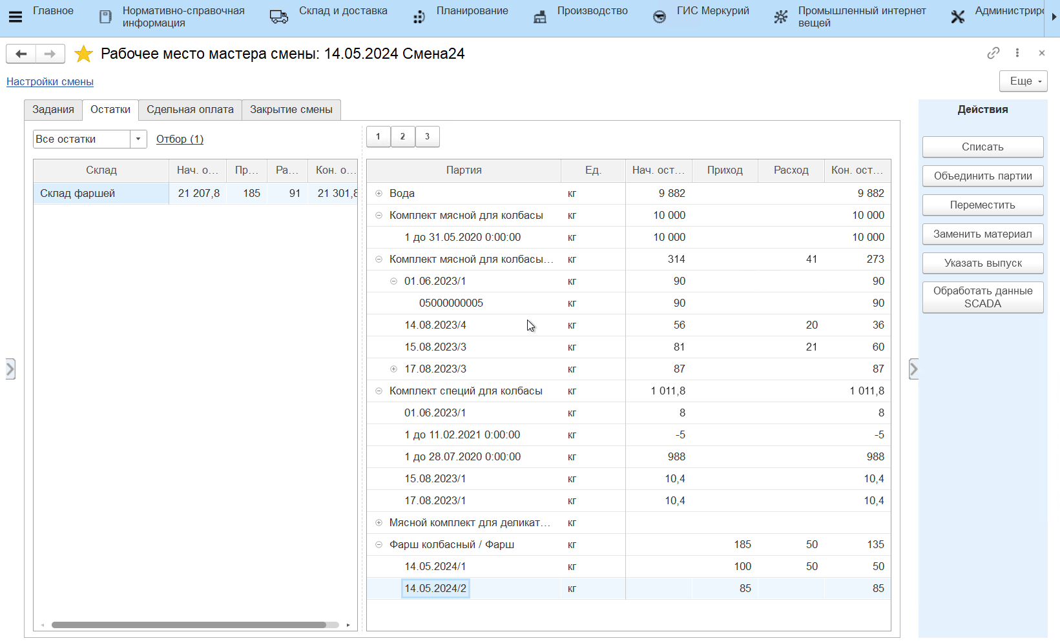Expand the Вода row
The width and height of the screenshot is (1060, 643).
(379, 193)
